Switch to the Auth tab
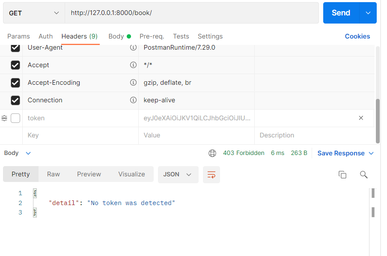The height and width of the screenshot is (256, 387). tap(46, 36)
